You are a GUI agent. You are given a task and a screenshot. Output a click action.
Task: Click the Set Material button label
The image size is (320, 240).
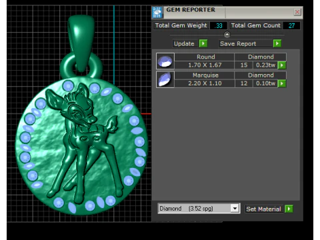264,209
